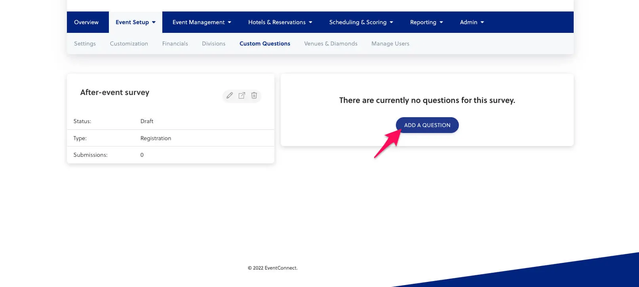Click the pencil edit icon for After-event survey
The height and width of the screenshot is (287, 639).
tap(230, 95)
